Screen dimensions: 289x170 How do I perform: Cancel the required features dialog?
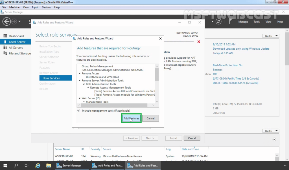[x=150, y=118]
